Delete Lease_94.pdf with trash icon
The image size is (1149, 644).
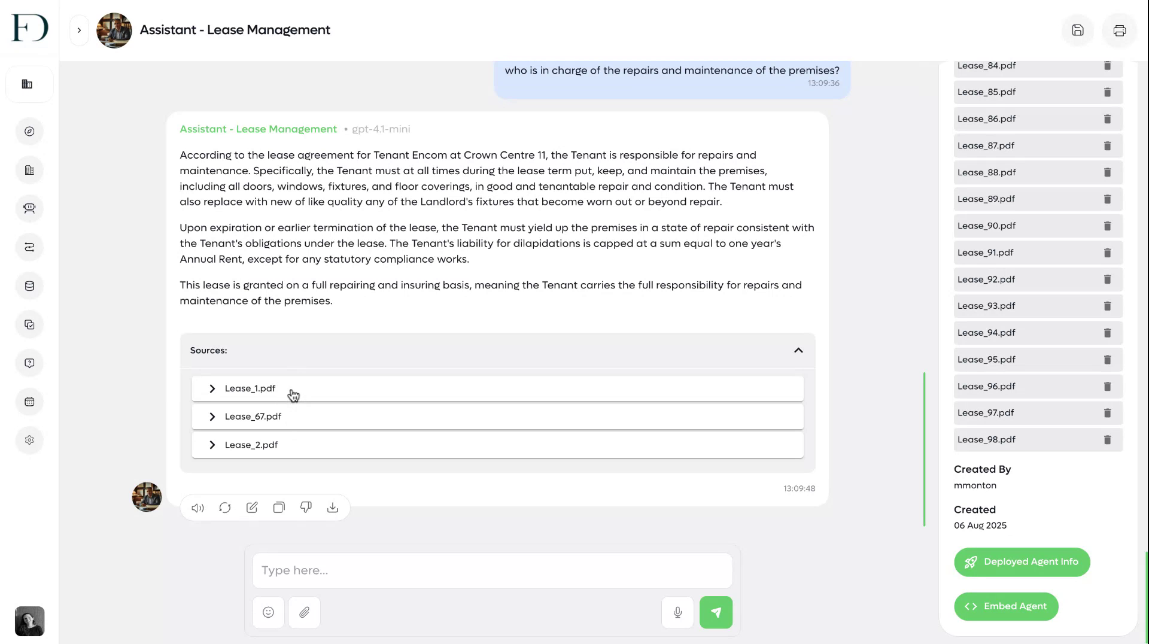(x=1107, y=333)
